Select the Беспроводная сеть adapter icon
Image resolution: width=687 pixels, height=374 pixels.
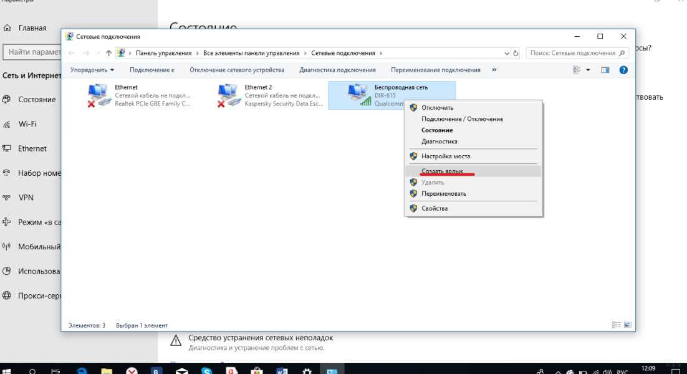click(359, 95)
